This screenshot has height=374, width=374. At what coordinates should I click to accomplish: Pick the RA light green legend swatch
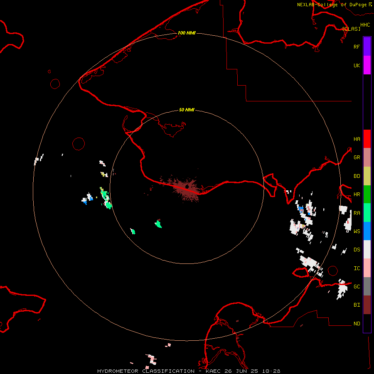pos(367,213)
